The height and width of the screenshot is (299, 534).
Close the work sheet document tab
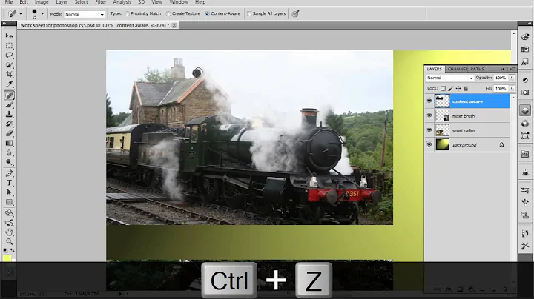click(174, 25)
